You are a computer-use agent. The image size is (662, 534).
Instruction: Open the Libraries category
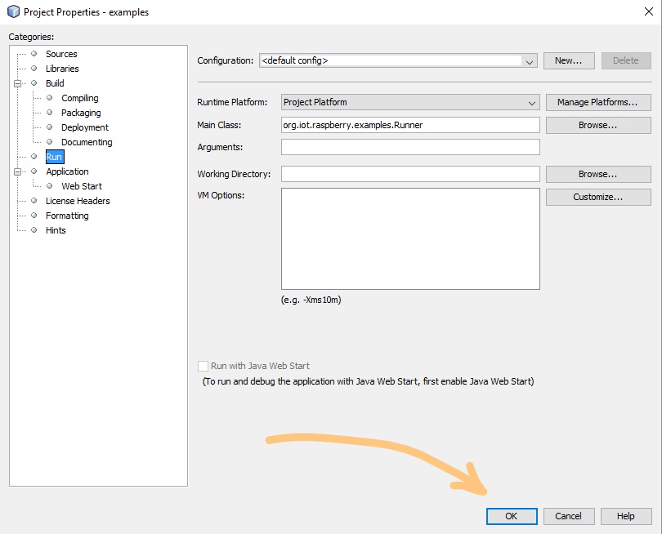62,69
